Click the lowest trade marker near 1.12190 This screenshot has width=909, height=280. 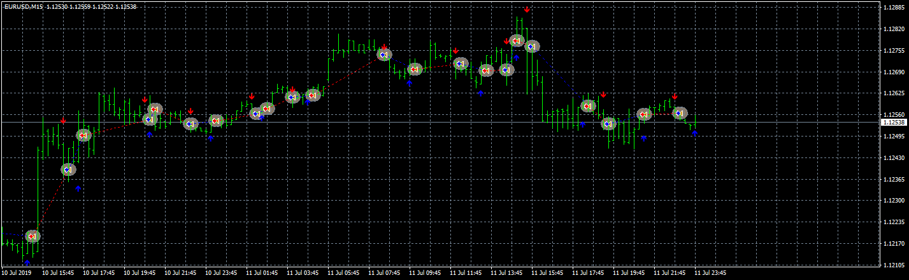32,236
